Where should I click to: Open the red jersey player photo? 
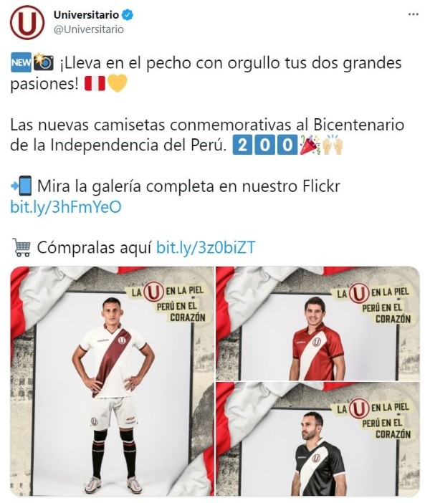pos(317,323)
